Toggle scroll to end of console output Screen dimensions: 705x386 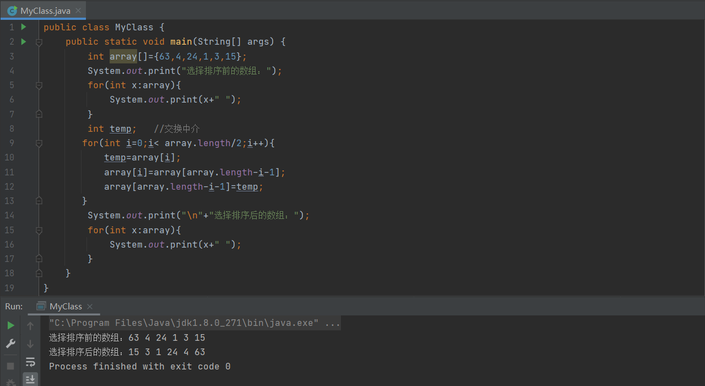coord(30,379)
